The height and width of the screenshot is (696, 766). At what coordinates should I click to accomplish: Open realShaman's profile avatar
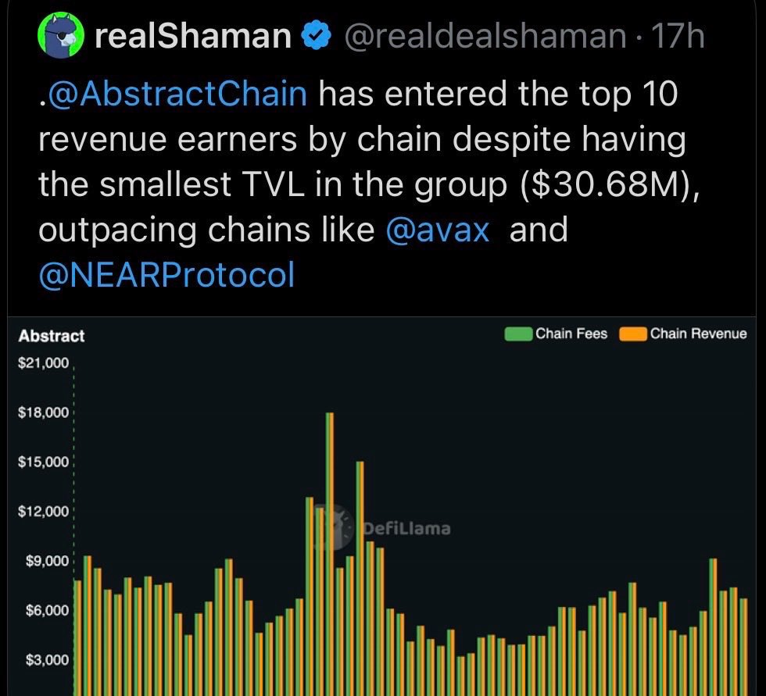[x=60, y=36]
